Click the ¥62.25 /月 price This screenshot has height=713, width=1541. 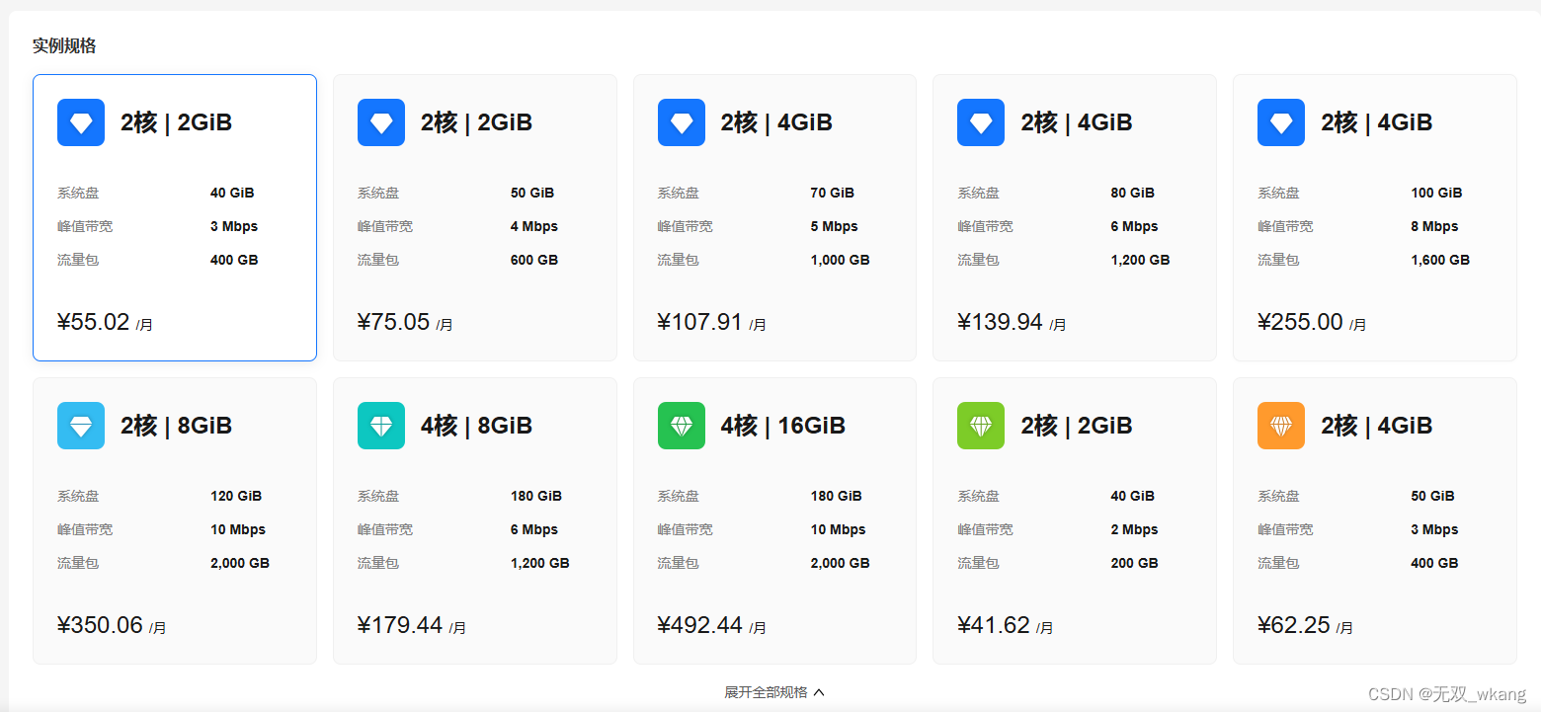[x=1306, y=625]
